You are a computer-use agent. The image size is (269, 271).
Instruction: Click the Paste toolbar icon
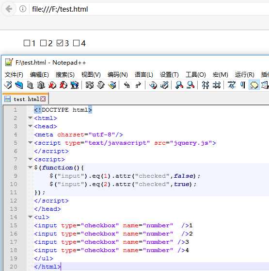pos(112,85)
